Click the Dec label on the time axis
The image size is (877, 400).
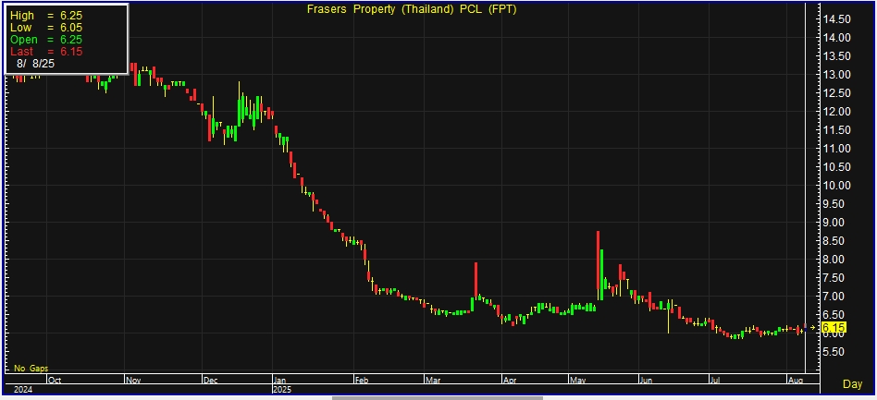click(x=210, y=381)
